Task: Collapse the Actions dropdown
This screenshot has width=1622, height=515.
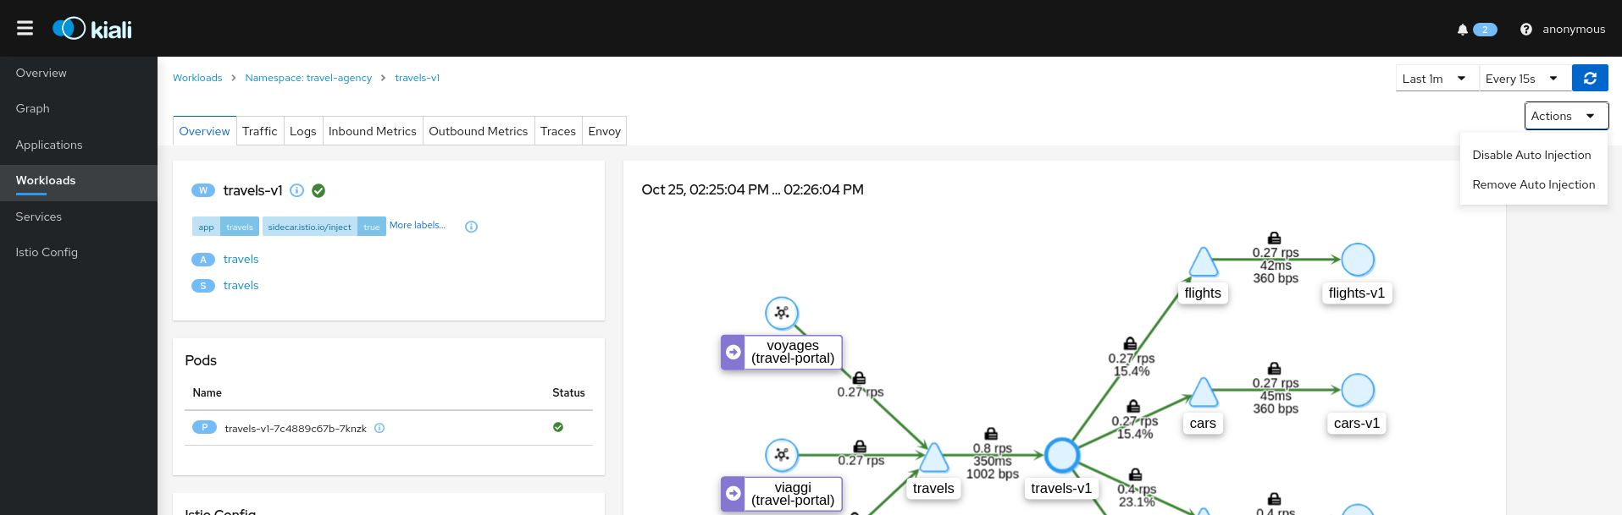Action: click(1565, 117)
